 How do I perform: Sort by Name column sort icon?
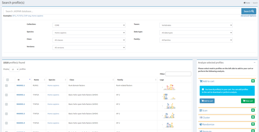click(x=44, y=80)
